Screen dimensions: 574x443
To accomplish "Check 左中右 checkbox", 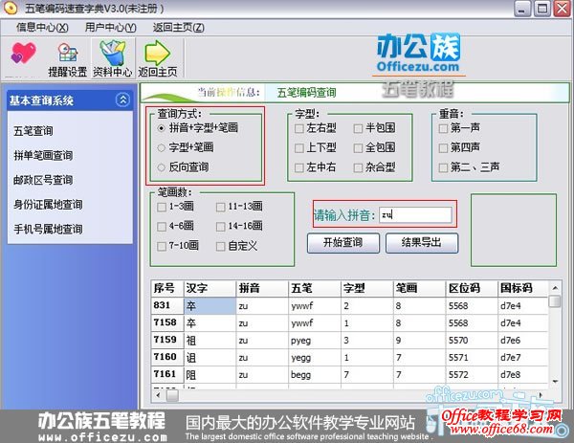I will point(299,167).
